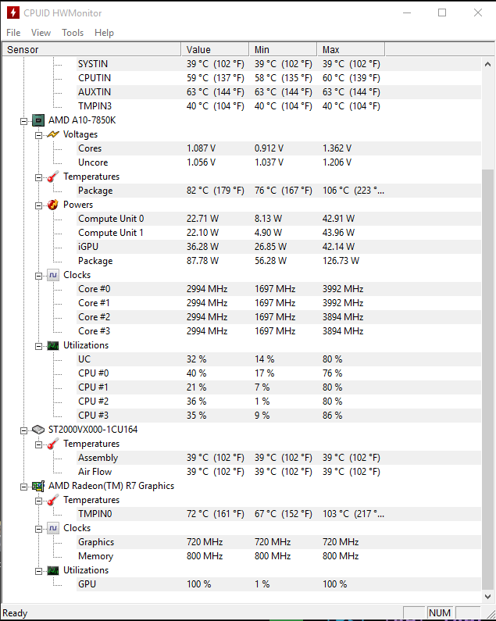Screen dimensions: 496x621
Task: Click the AMD Radeon R7 graphics card icon
Action: 38,486
